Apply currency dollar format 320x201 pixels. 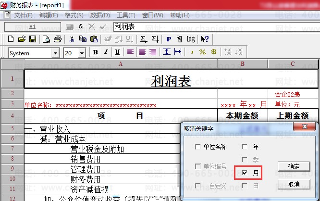tap(214, 52)
